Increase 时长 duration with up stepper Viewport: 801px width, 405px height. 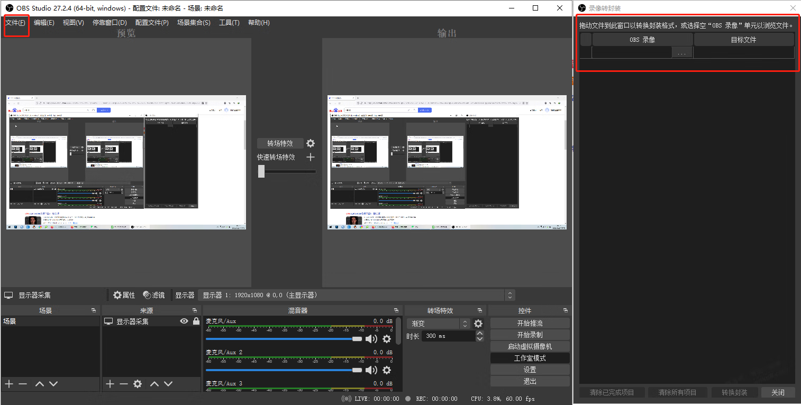coord(480,333)
